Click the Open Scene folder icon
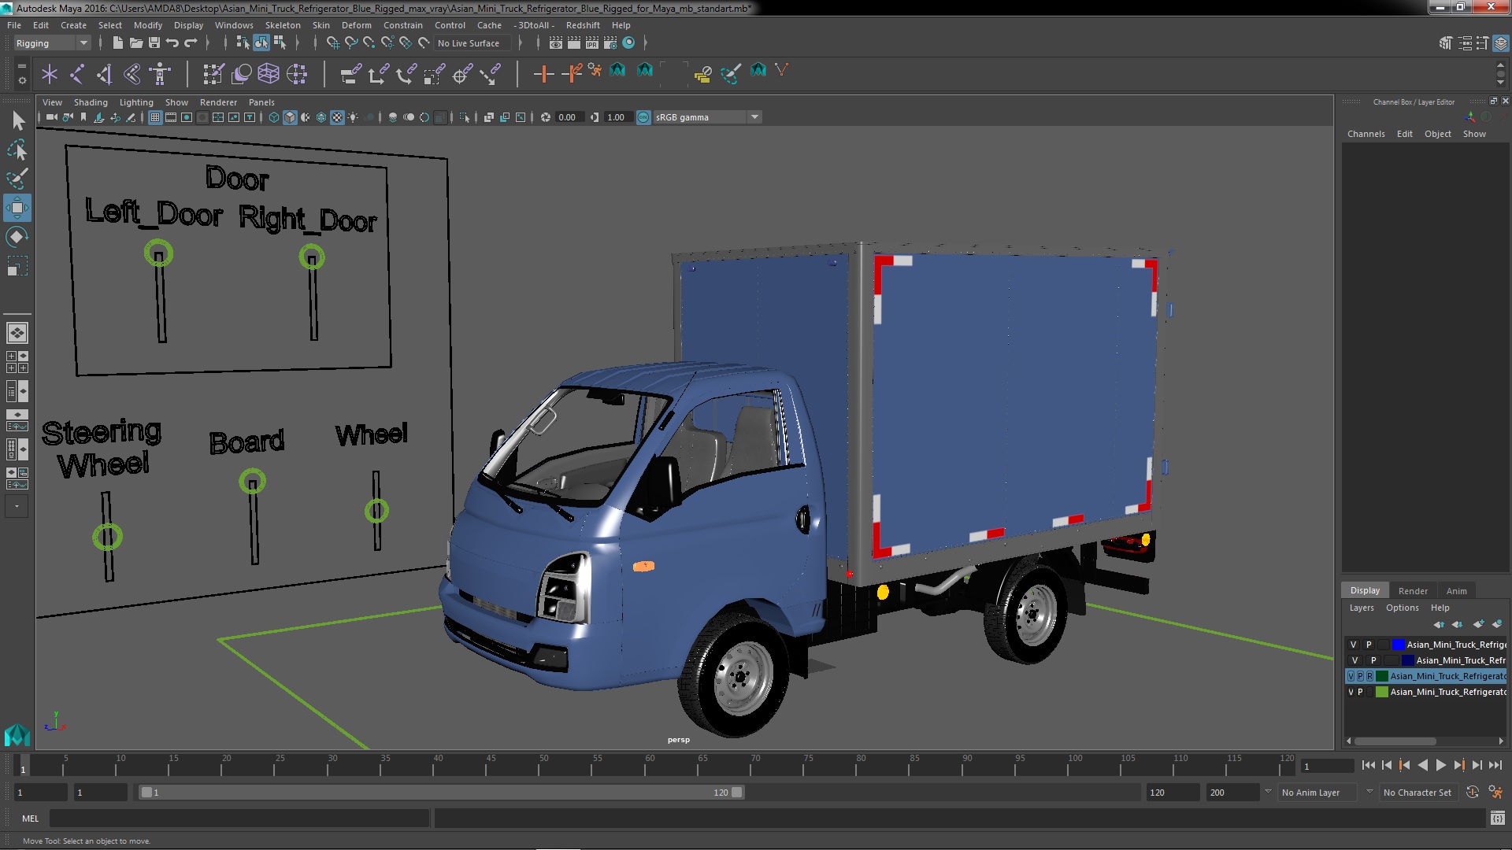Image resolution: width=1512 pixels, height=850 pixels. pyautogui.click(x=136, y=42)
